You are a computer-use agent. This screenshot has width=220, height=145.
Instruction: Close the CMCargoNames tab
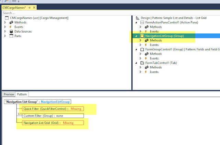coord(34,8)
